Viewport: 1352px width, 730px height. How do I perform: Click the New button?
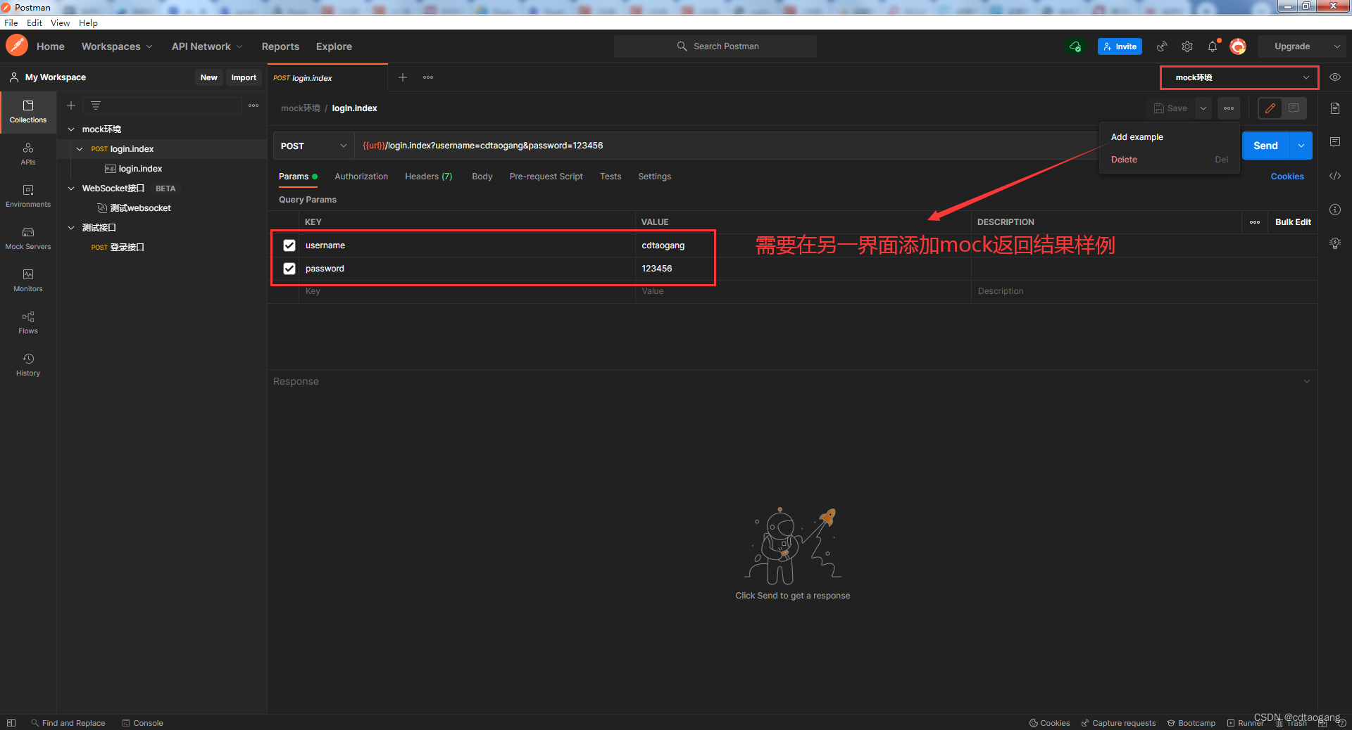coord(208,77)
